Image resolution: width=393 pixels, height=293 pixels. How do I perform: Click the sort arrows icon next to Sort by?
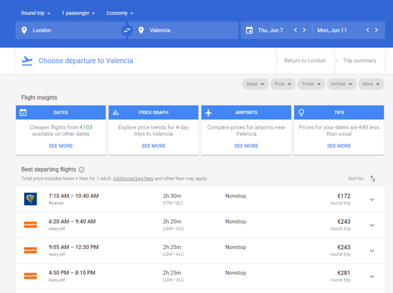372,179
